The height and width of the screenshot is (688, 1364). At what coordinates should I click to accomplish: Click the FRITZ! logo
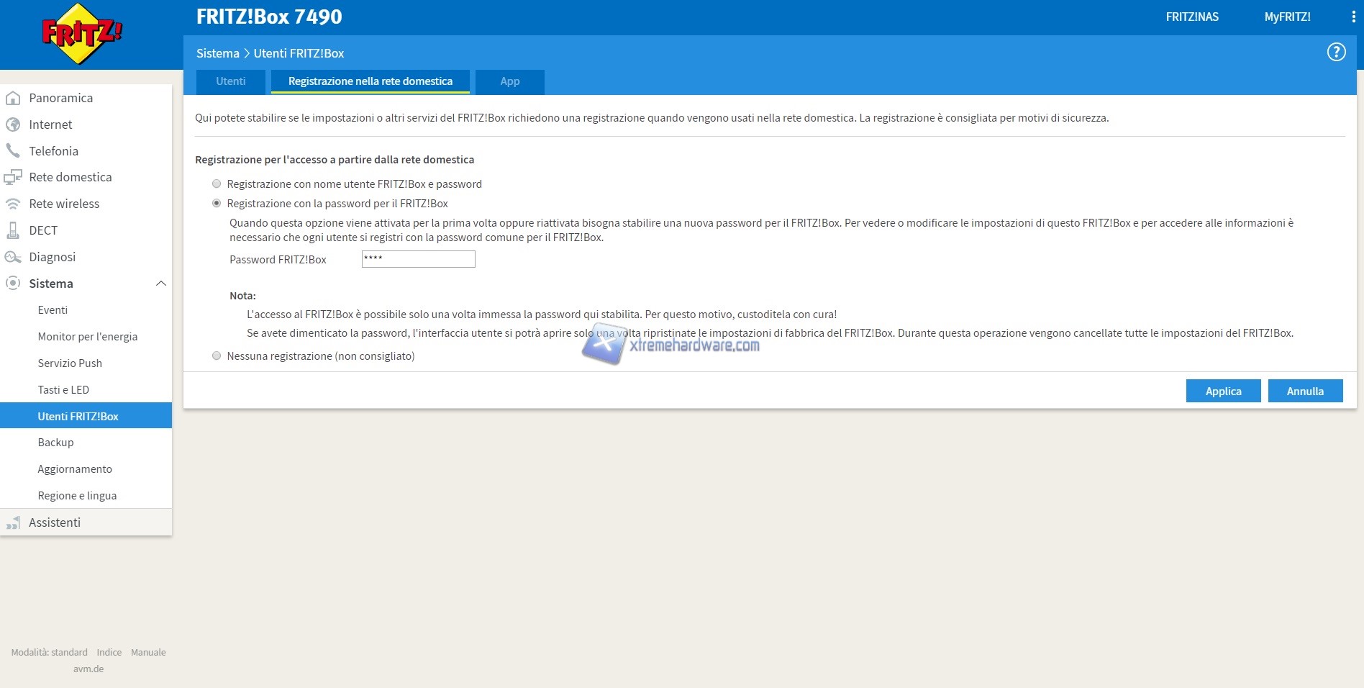(x=82, y=34)
